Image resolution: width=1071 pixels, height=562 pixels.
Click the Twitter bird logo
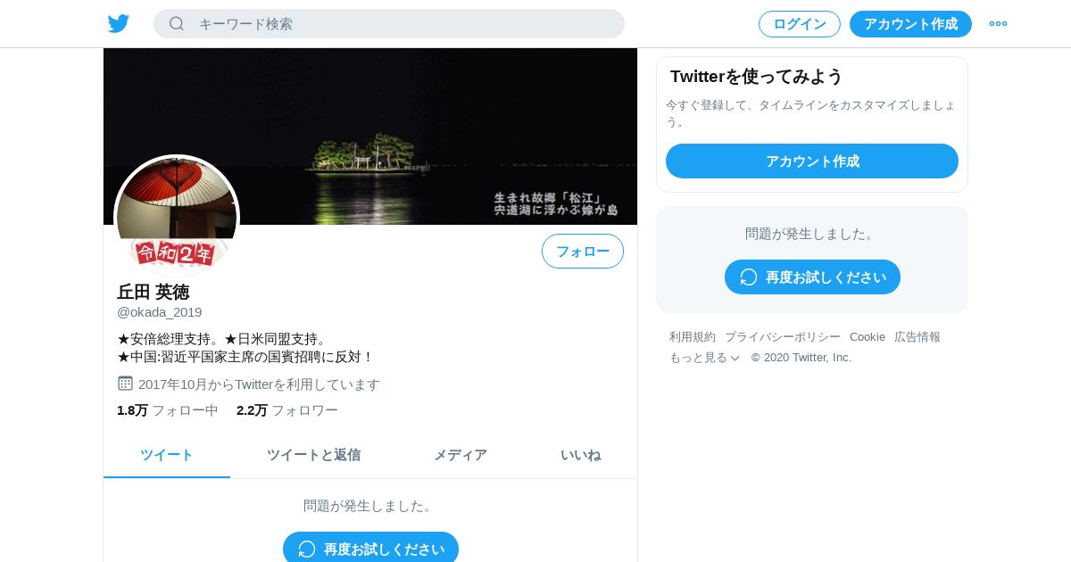(119, 24)
